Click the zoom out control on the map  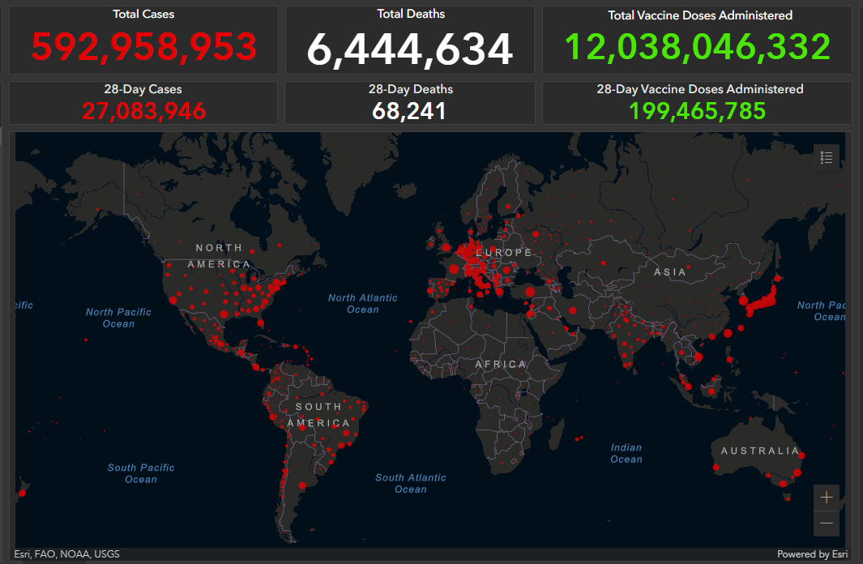tap(826, 523)
